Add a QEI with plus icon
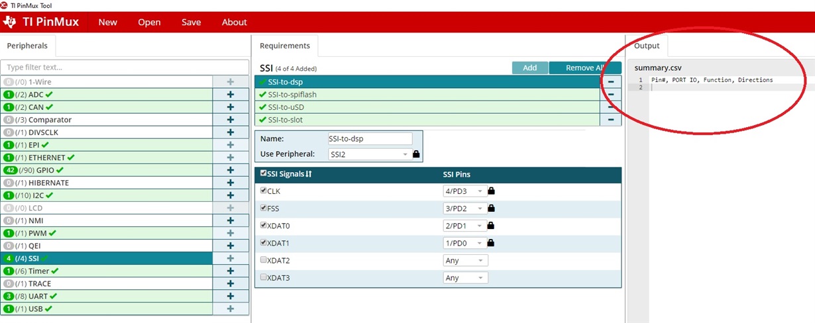The image size is (815, 323). 231,246
